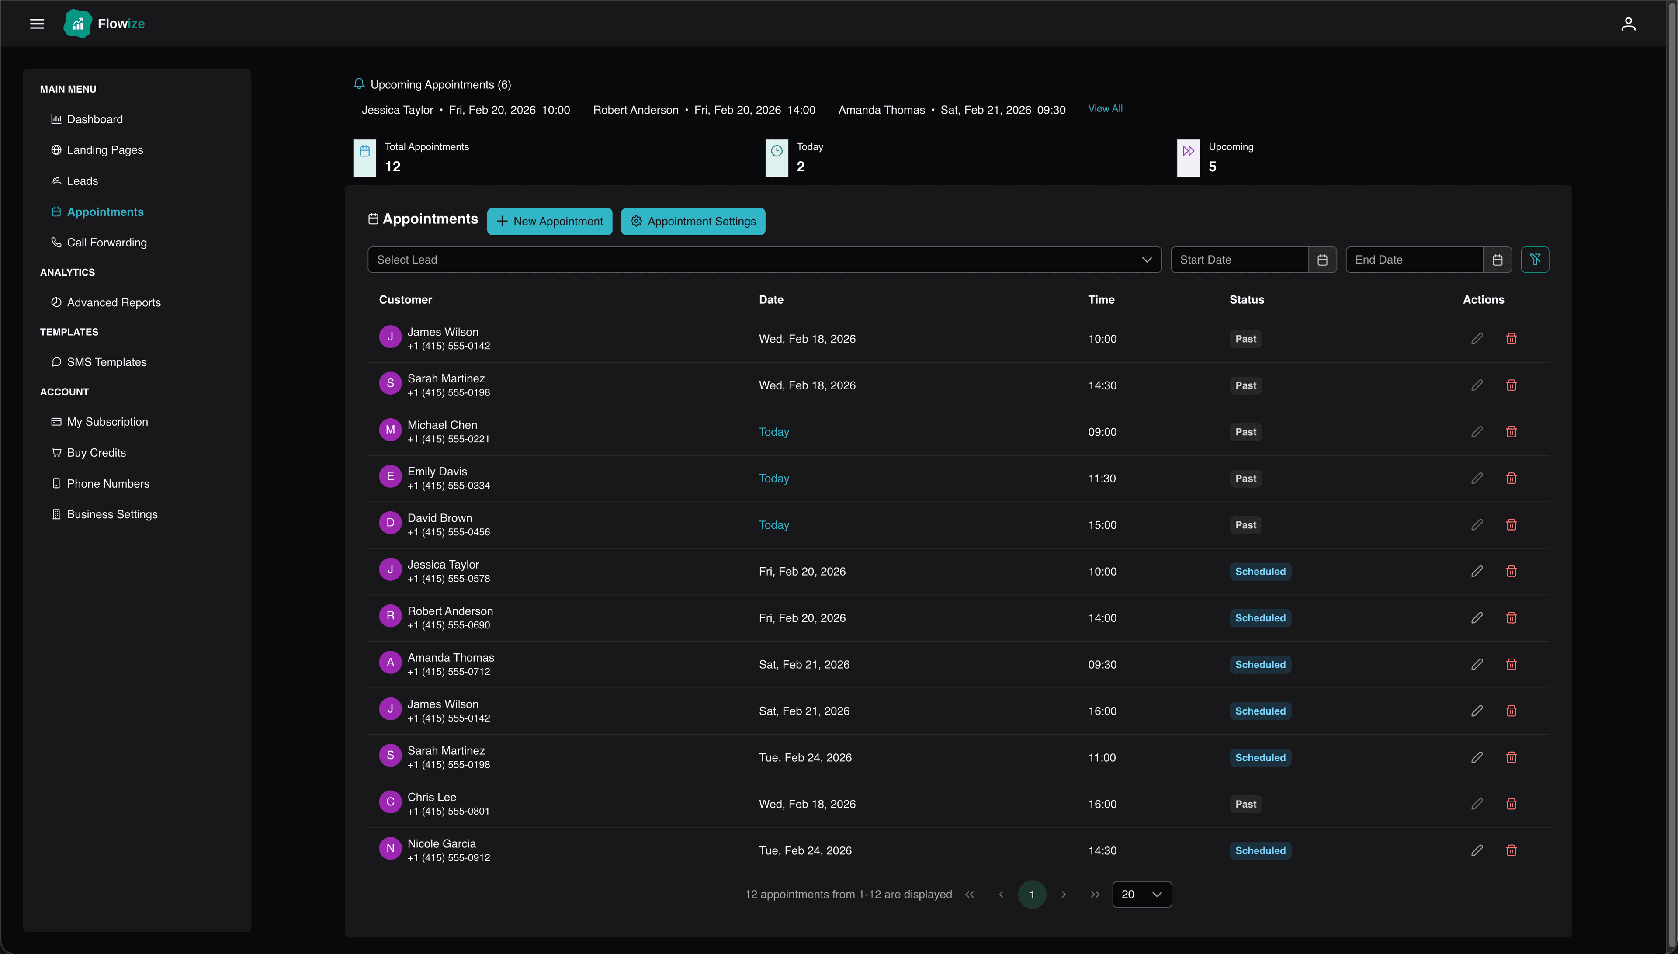
Task: Click the bell icon next to Upcoming Appointments
Action: coord(358,84)
